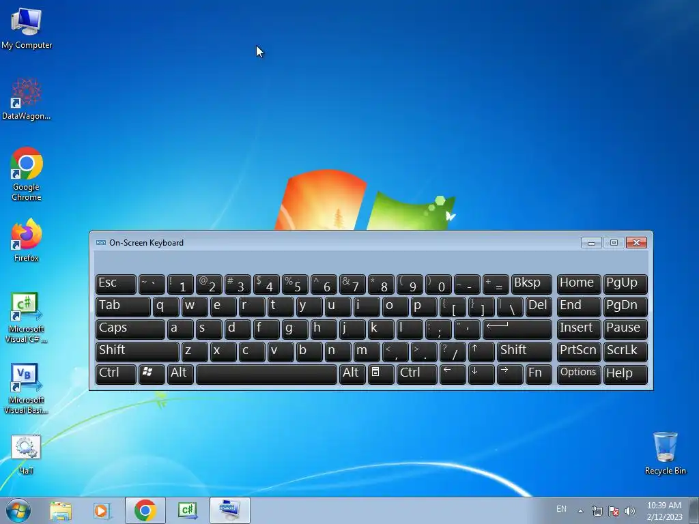Open the taskbar clock showing 10:39 AM
This screenshot has height=524, width=699.
pos(664,510)
